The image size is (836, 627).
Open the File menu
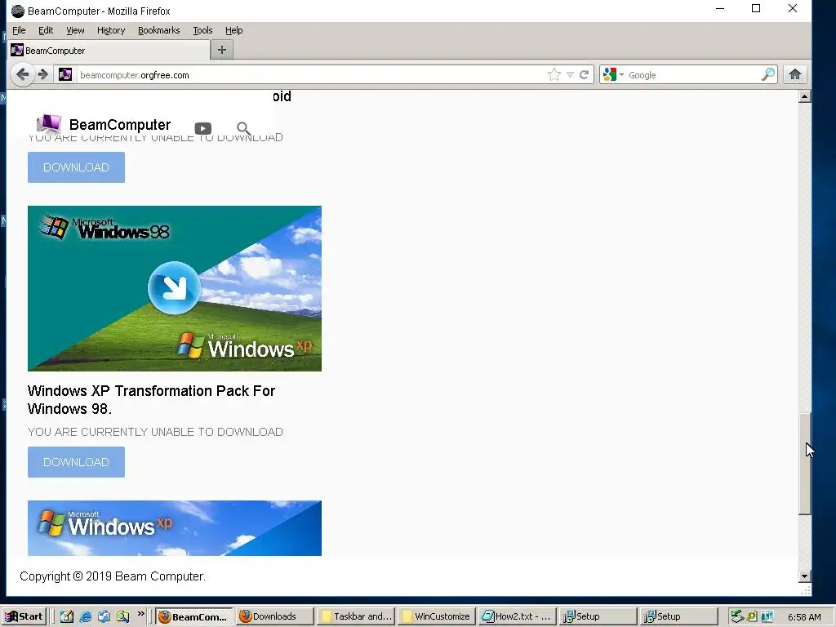tap(19, 30)
